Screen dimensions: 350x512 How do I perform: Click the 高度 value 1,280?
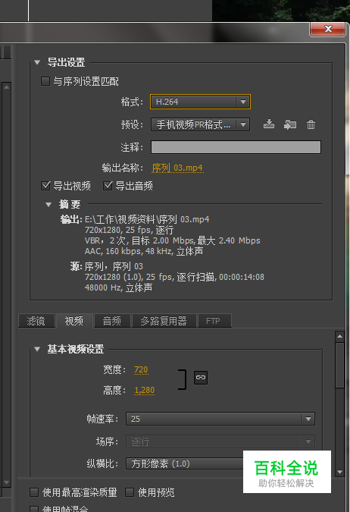pos(144,390)
